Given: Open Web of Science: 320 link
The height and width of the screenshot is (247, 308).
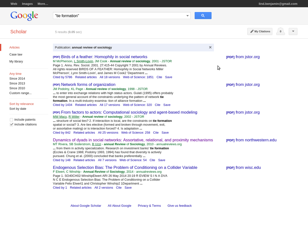Looking at the screenshot, I should [x=137, y=105].
